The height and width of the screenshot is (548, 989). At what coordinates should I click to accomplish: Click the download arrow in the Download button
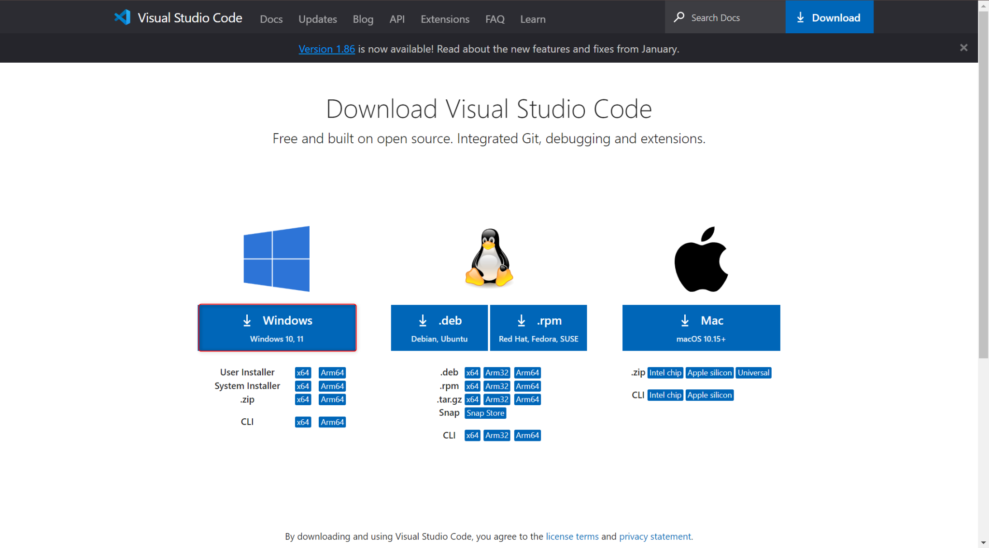[x=799, y=17]
